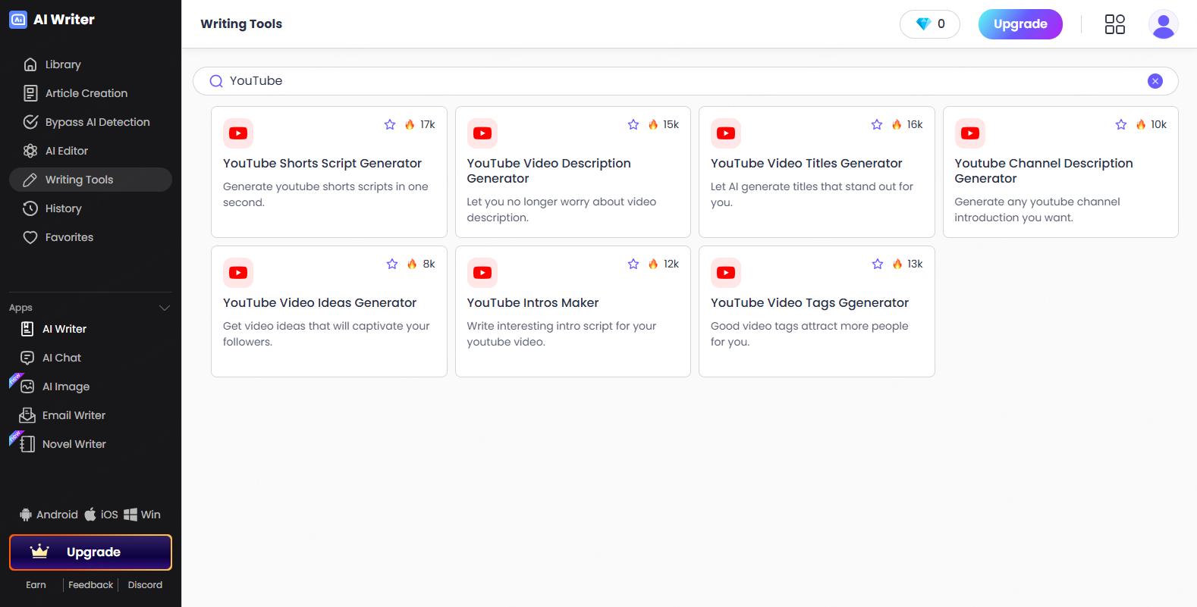
Task: Favorite the YouTube Video Titles Generator star
Action: tap(877, 124)
